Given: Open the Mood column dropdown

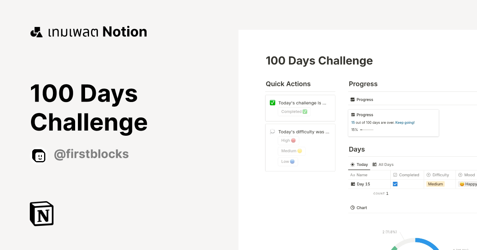Looking at the screenshot, I should (x=466, y=175).
